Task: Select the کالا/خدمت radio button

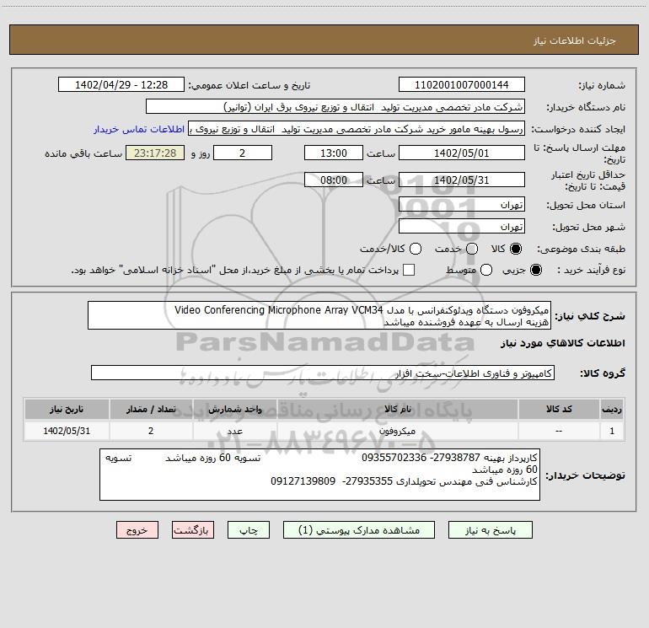Action: (x=416, y=249)
